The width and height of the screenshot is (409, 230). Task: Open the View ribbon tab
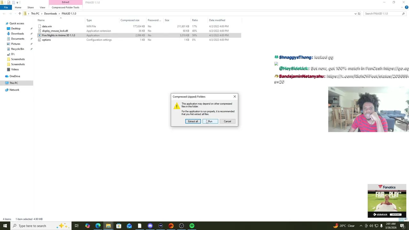click(x=42, y=7)
